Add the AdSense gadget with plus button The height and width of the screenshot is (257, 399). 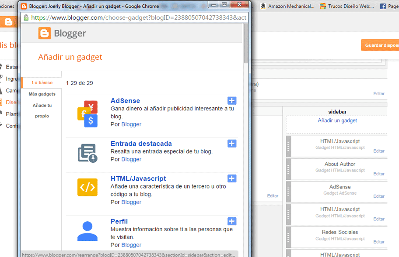232,101
